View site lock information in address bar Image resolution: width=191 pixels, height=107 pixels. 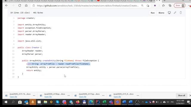pyautogui.click(x=34, y=6)
